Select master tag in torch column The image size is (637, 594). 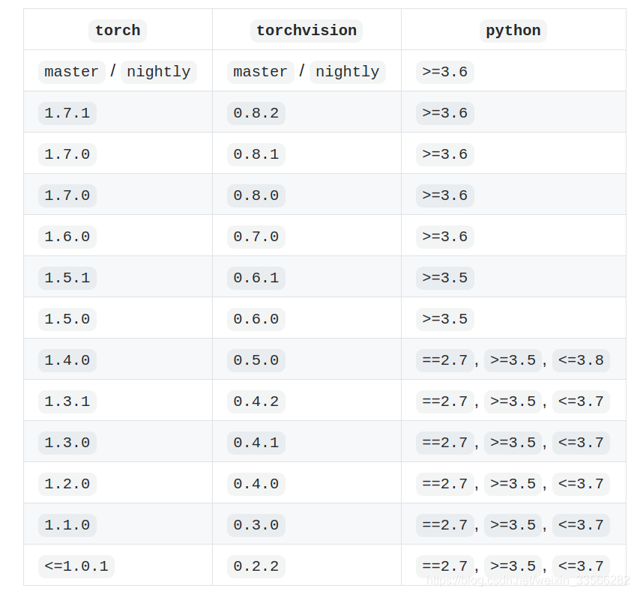71,72
